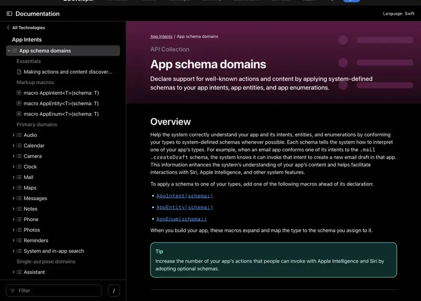The height and width of the screenshot is (301, 421).
Task: Click the Phone collection list icon
Action: (19, 219)
